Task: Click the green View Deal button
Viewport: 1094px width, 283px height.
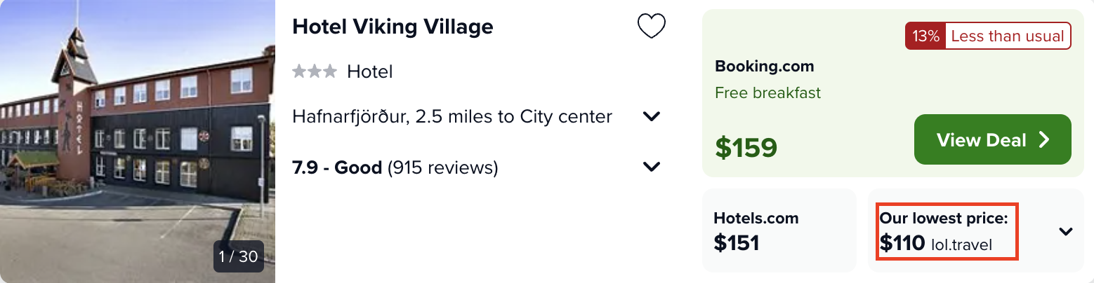Action: 992,139
